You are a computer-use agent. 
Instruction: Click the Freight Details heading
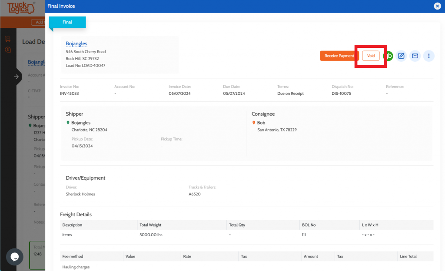point(76,214)
